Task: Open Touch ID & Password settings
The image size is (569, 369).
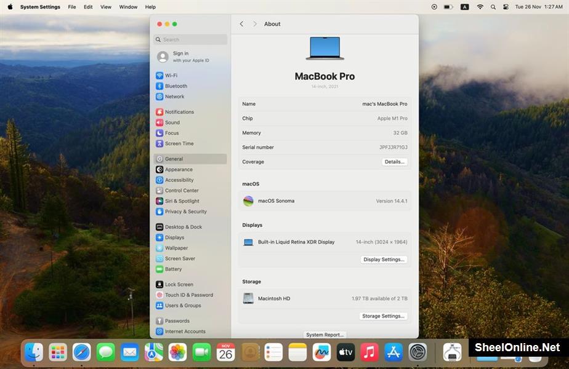Action: coord(190,295)
